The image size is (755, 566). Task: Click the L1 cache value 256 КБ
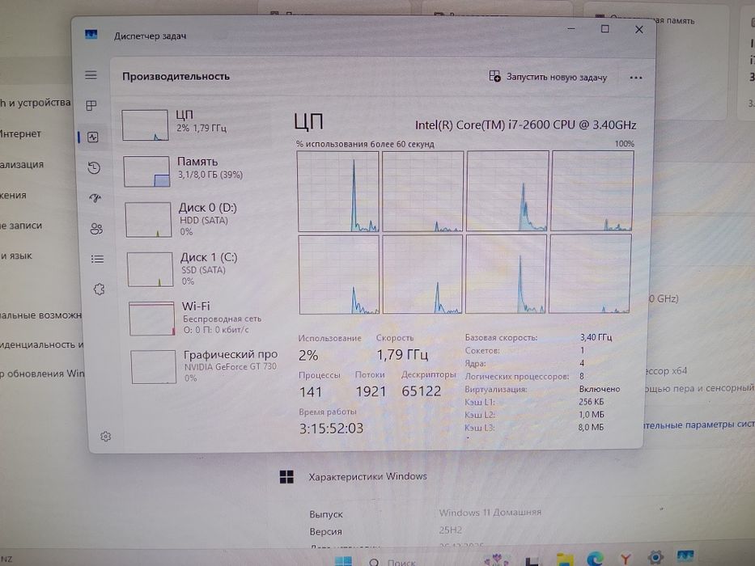coord(592,401)
